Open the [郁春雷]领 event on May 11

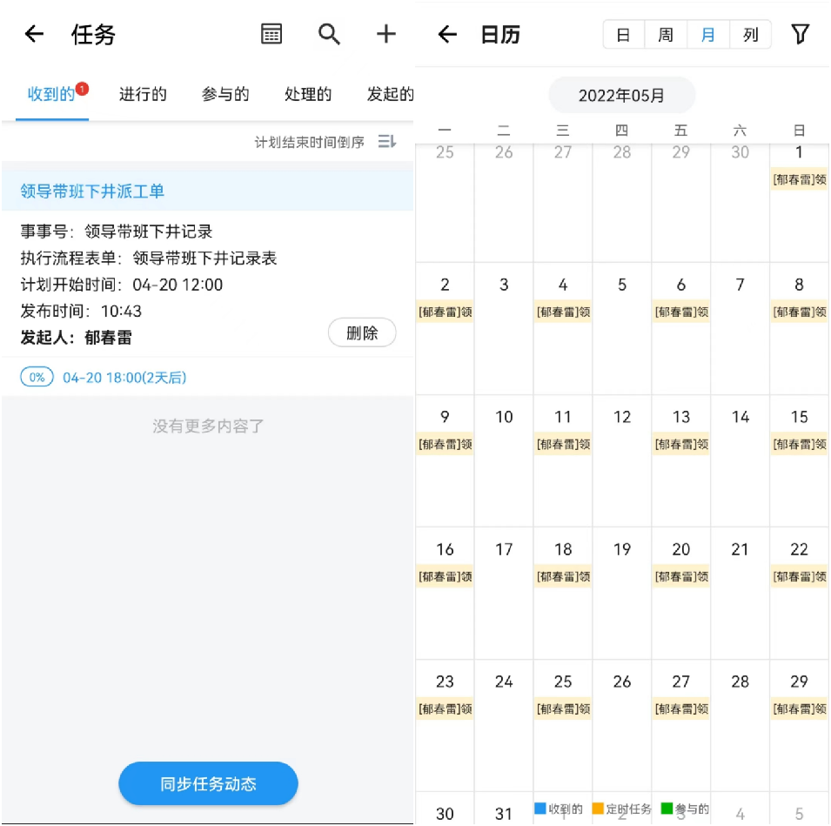(563, 444)
